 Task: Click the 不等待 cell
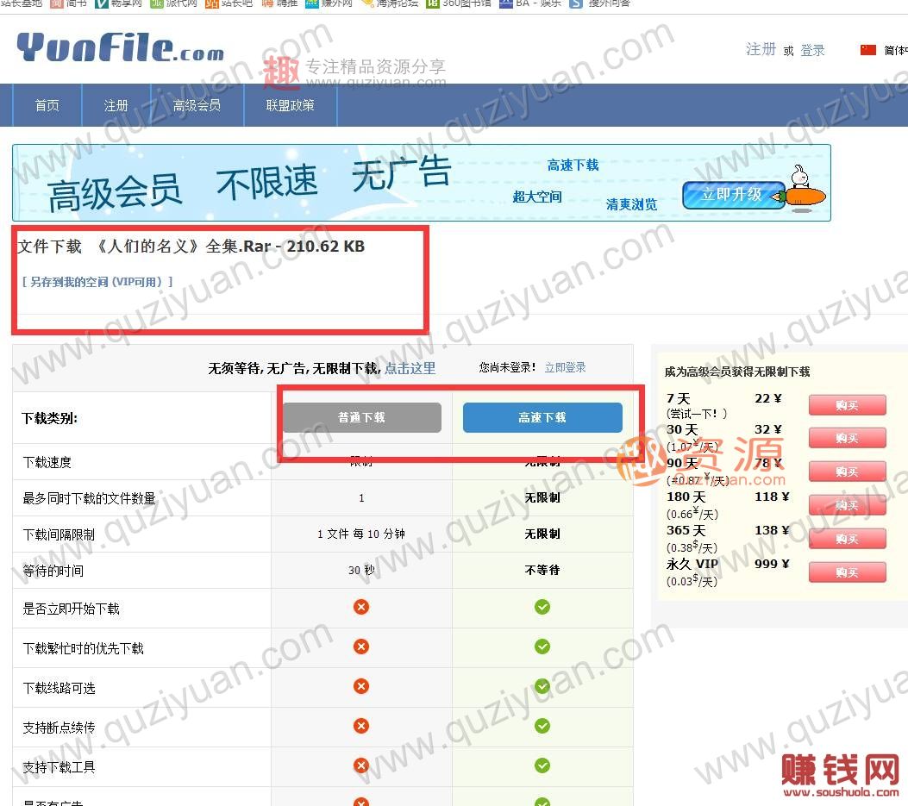tap(542, 571)
